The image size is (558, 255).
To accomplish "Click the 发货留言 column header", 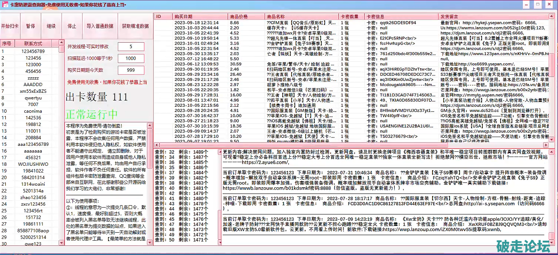I will pos(492,17).
